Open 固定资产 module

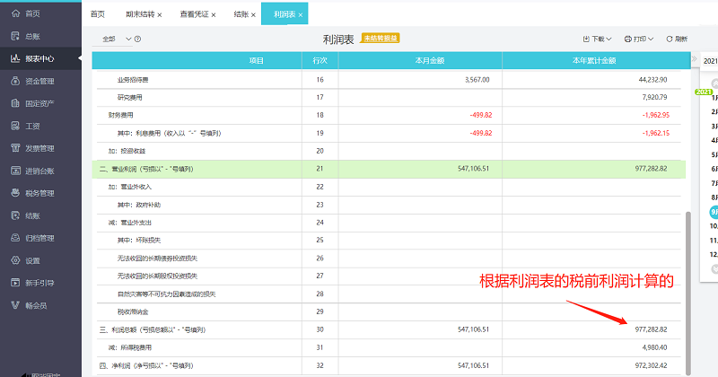pos(39,103)
